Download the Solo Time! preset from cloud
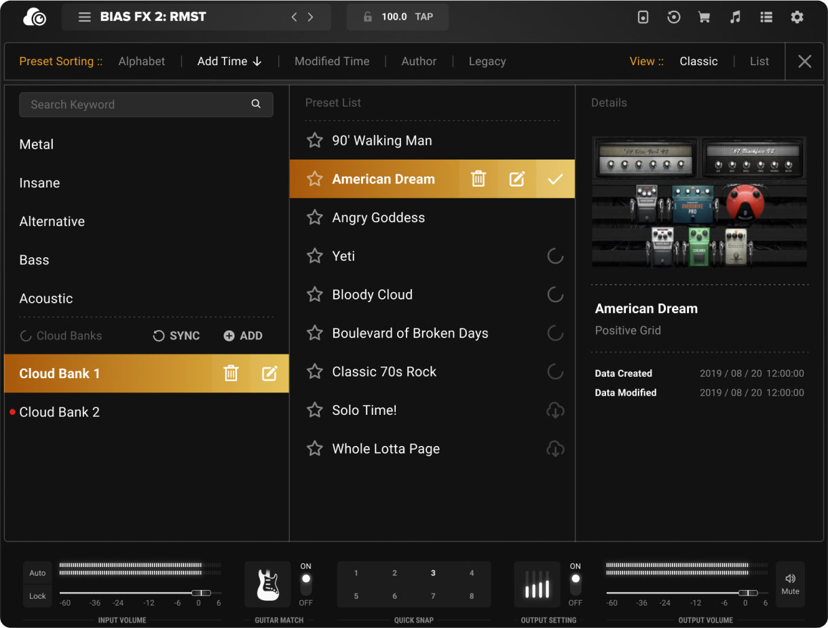Screen dimensions: 828x628 coord(555,410)
